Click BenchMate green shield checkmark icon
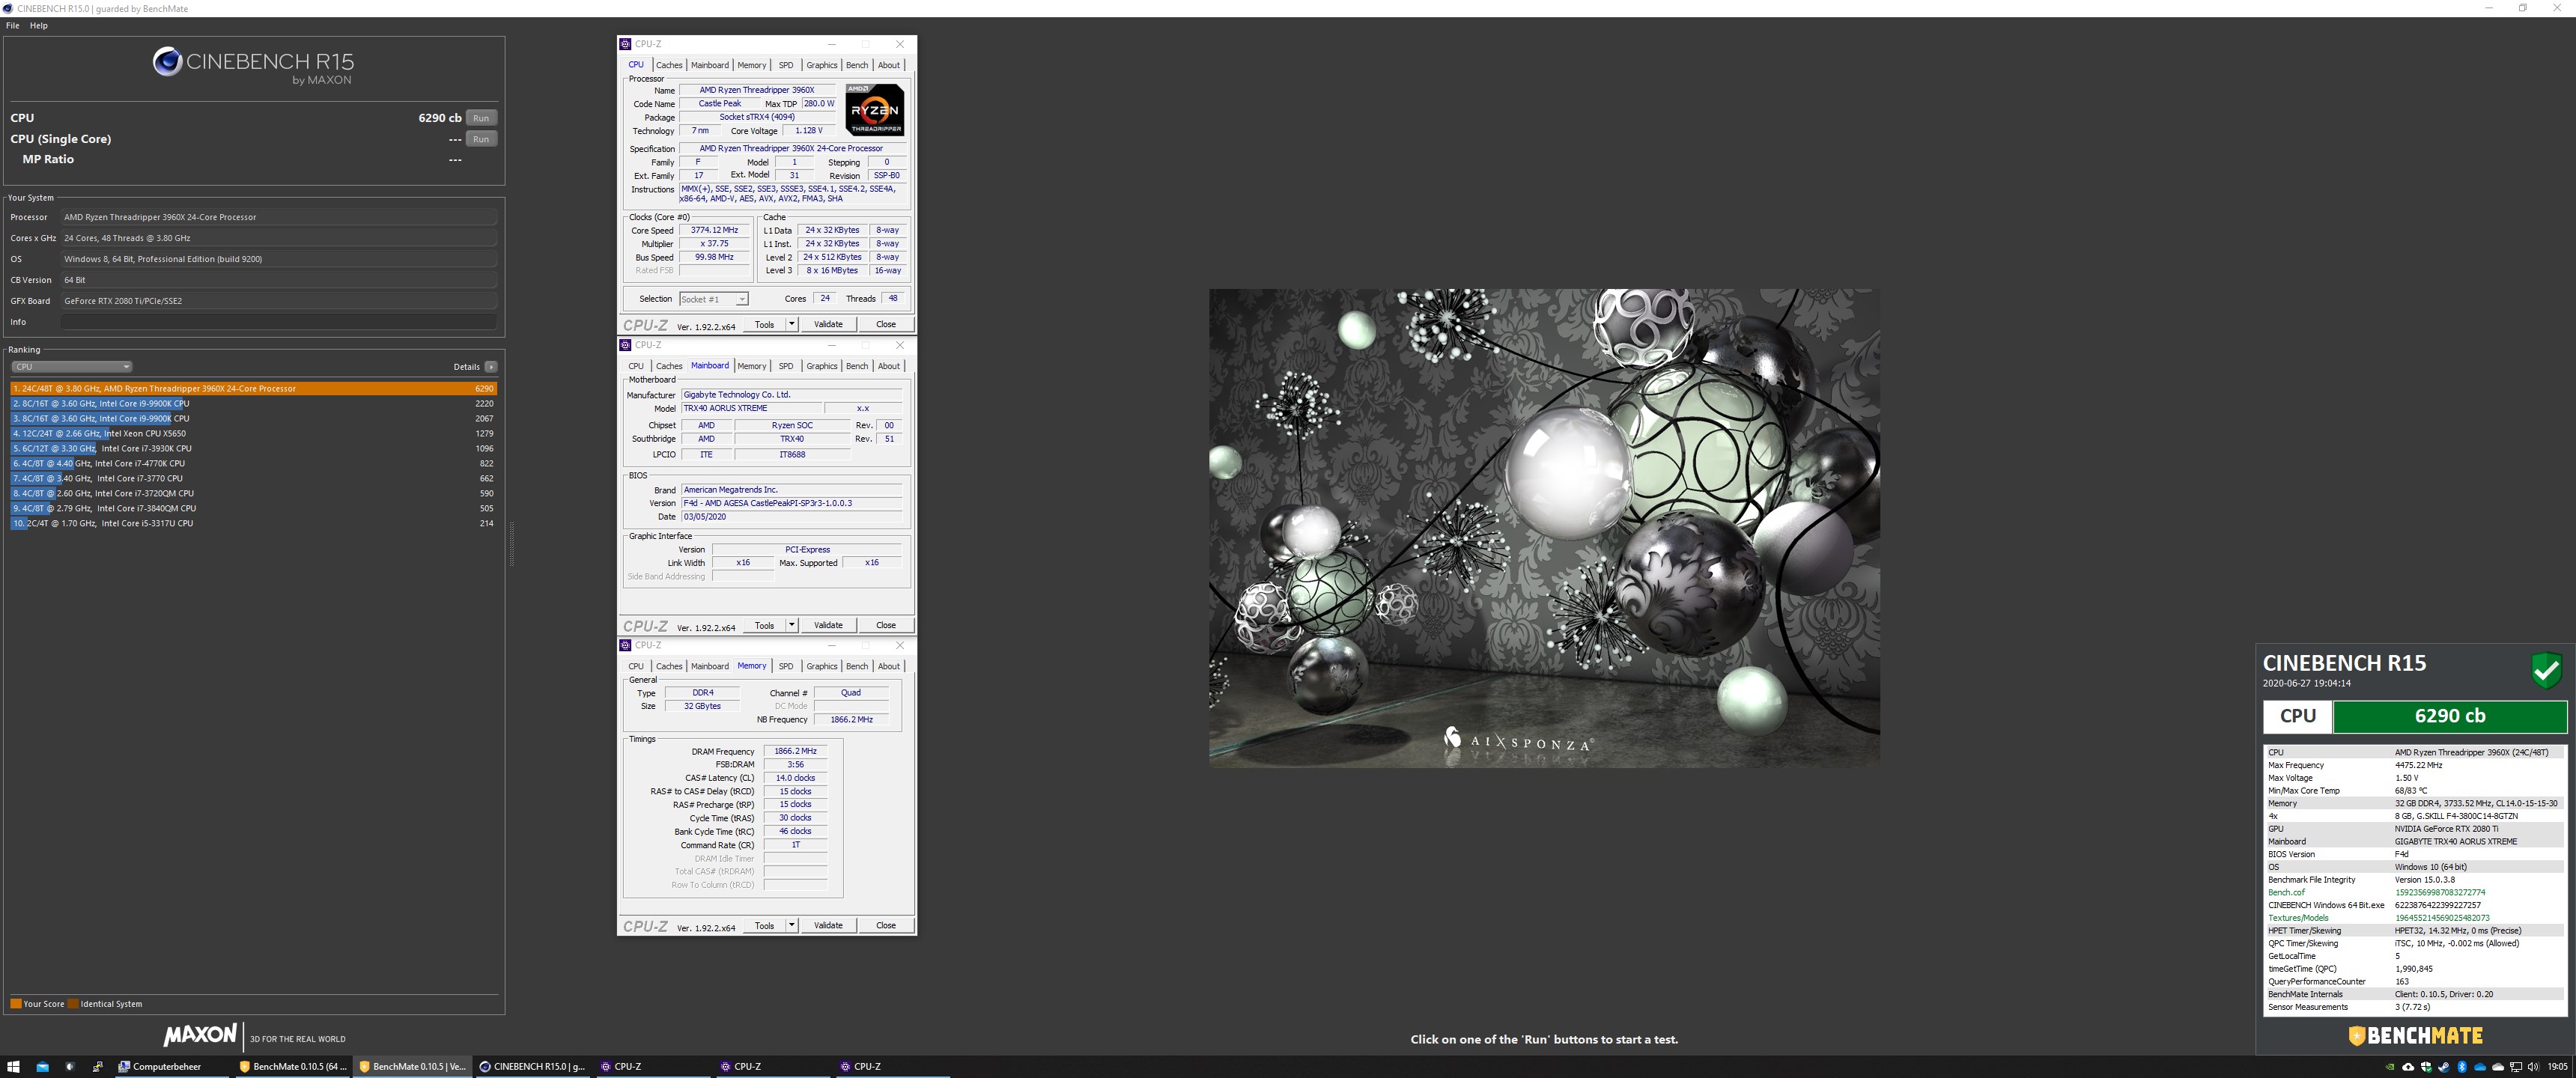Screen dimensions: 2576x1078 pyautogui.click(x=2547, y=669)
